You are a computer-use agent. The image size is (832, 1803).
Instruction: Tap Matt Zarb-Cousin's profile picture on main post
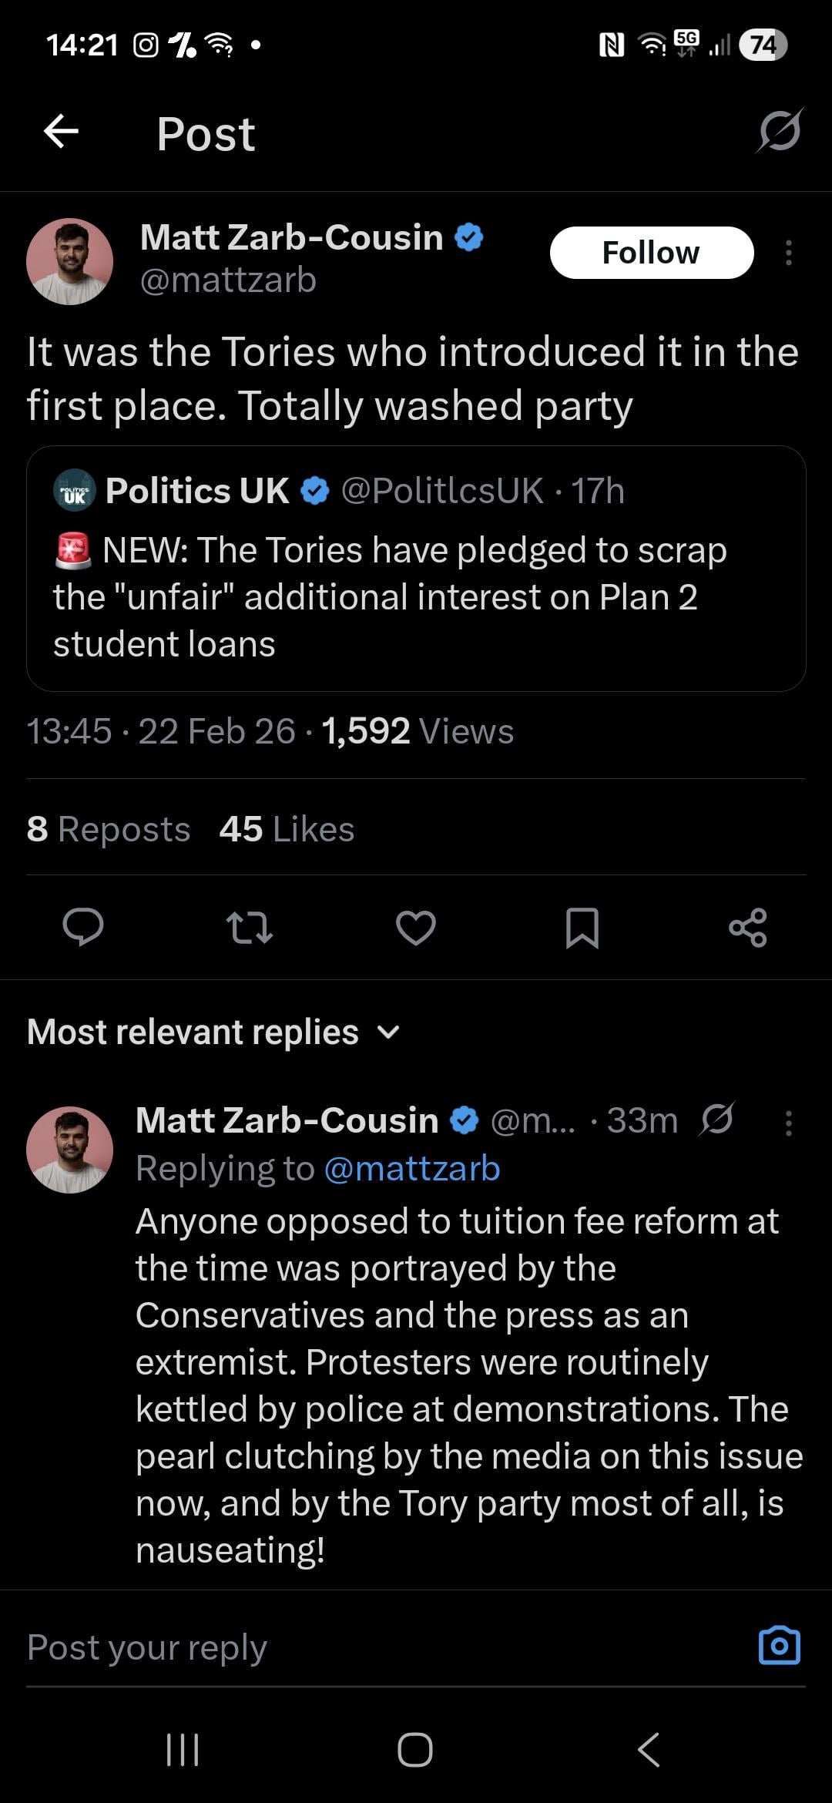click(69, 261)
